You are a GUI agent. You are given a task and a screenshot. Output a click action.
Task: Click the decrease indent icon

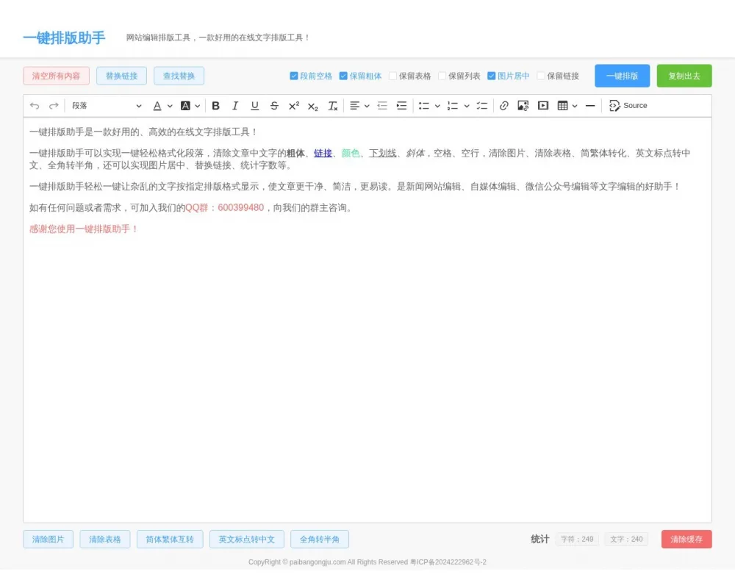[382, 106]
